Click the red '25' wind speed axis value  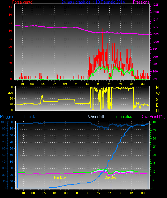pos(10,39)
